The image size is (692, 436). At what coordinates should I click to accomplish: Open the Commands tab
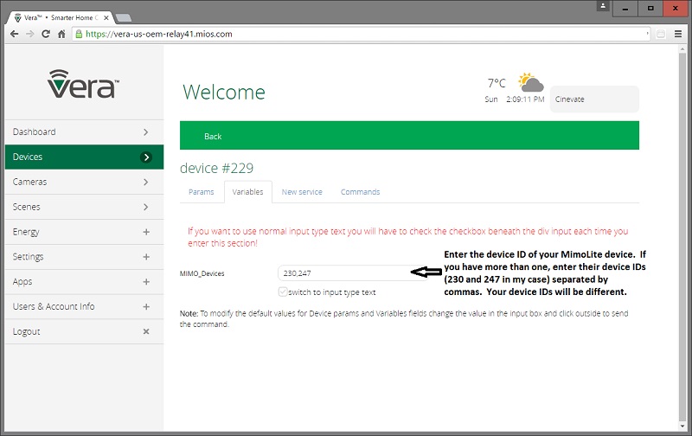click(360, 192)
